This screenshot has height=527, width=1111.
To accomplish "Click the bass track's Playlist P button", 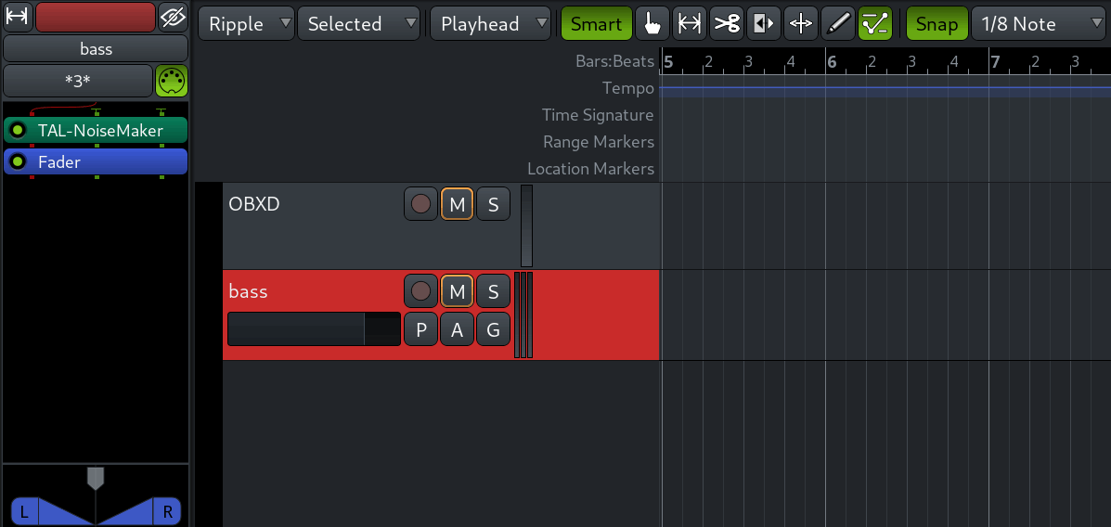I will click(420, 329).
